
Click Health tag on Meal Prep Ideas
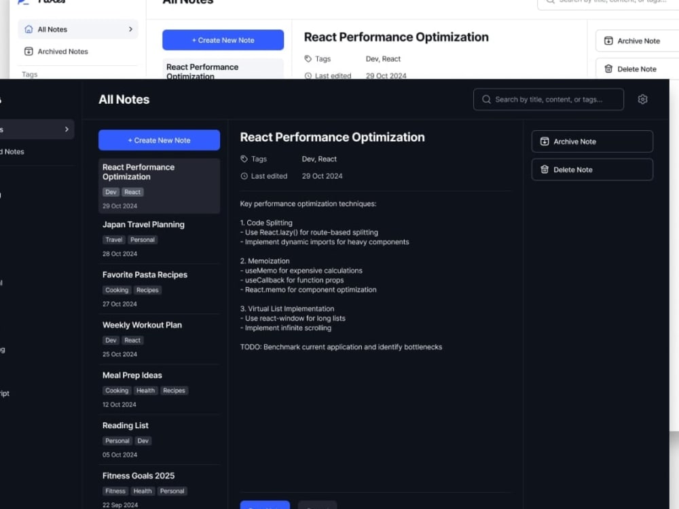click(145, 390)
